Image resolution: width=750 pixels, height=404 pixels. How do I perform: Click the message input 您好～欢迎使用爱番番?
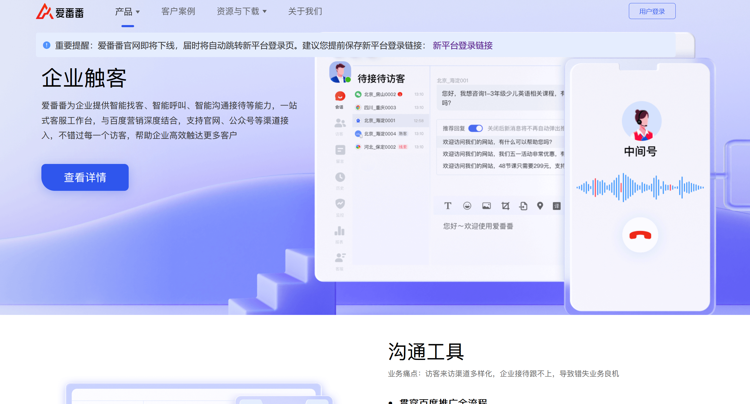[478, 226]
